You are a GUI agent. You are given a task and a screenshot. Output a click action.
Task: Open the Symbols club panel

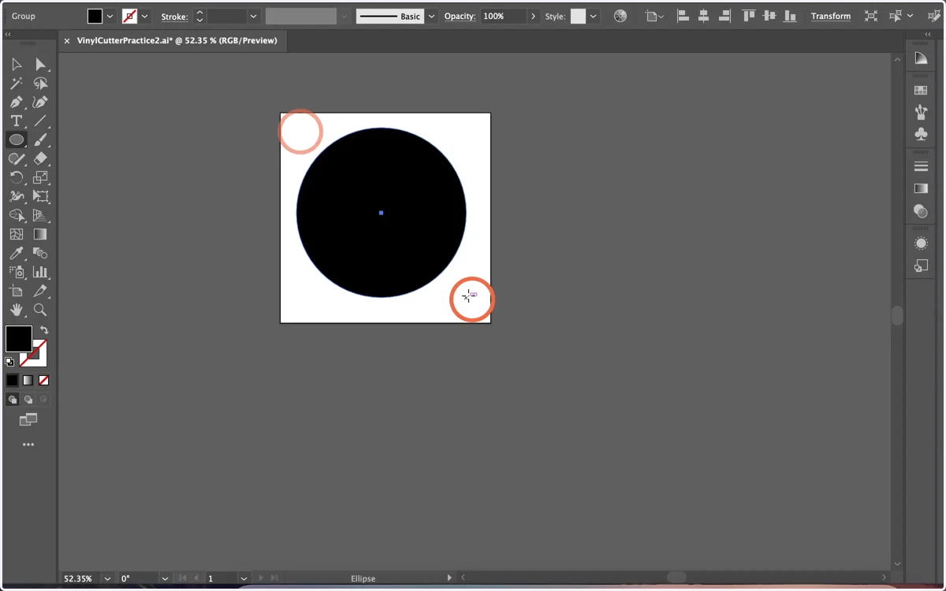pyautogui.click(x=921, y=135)
